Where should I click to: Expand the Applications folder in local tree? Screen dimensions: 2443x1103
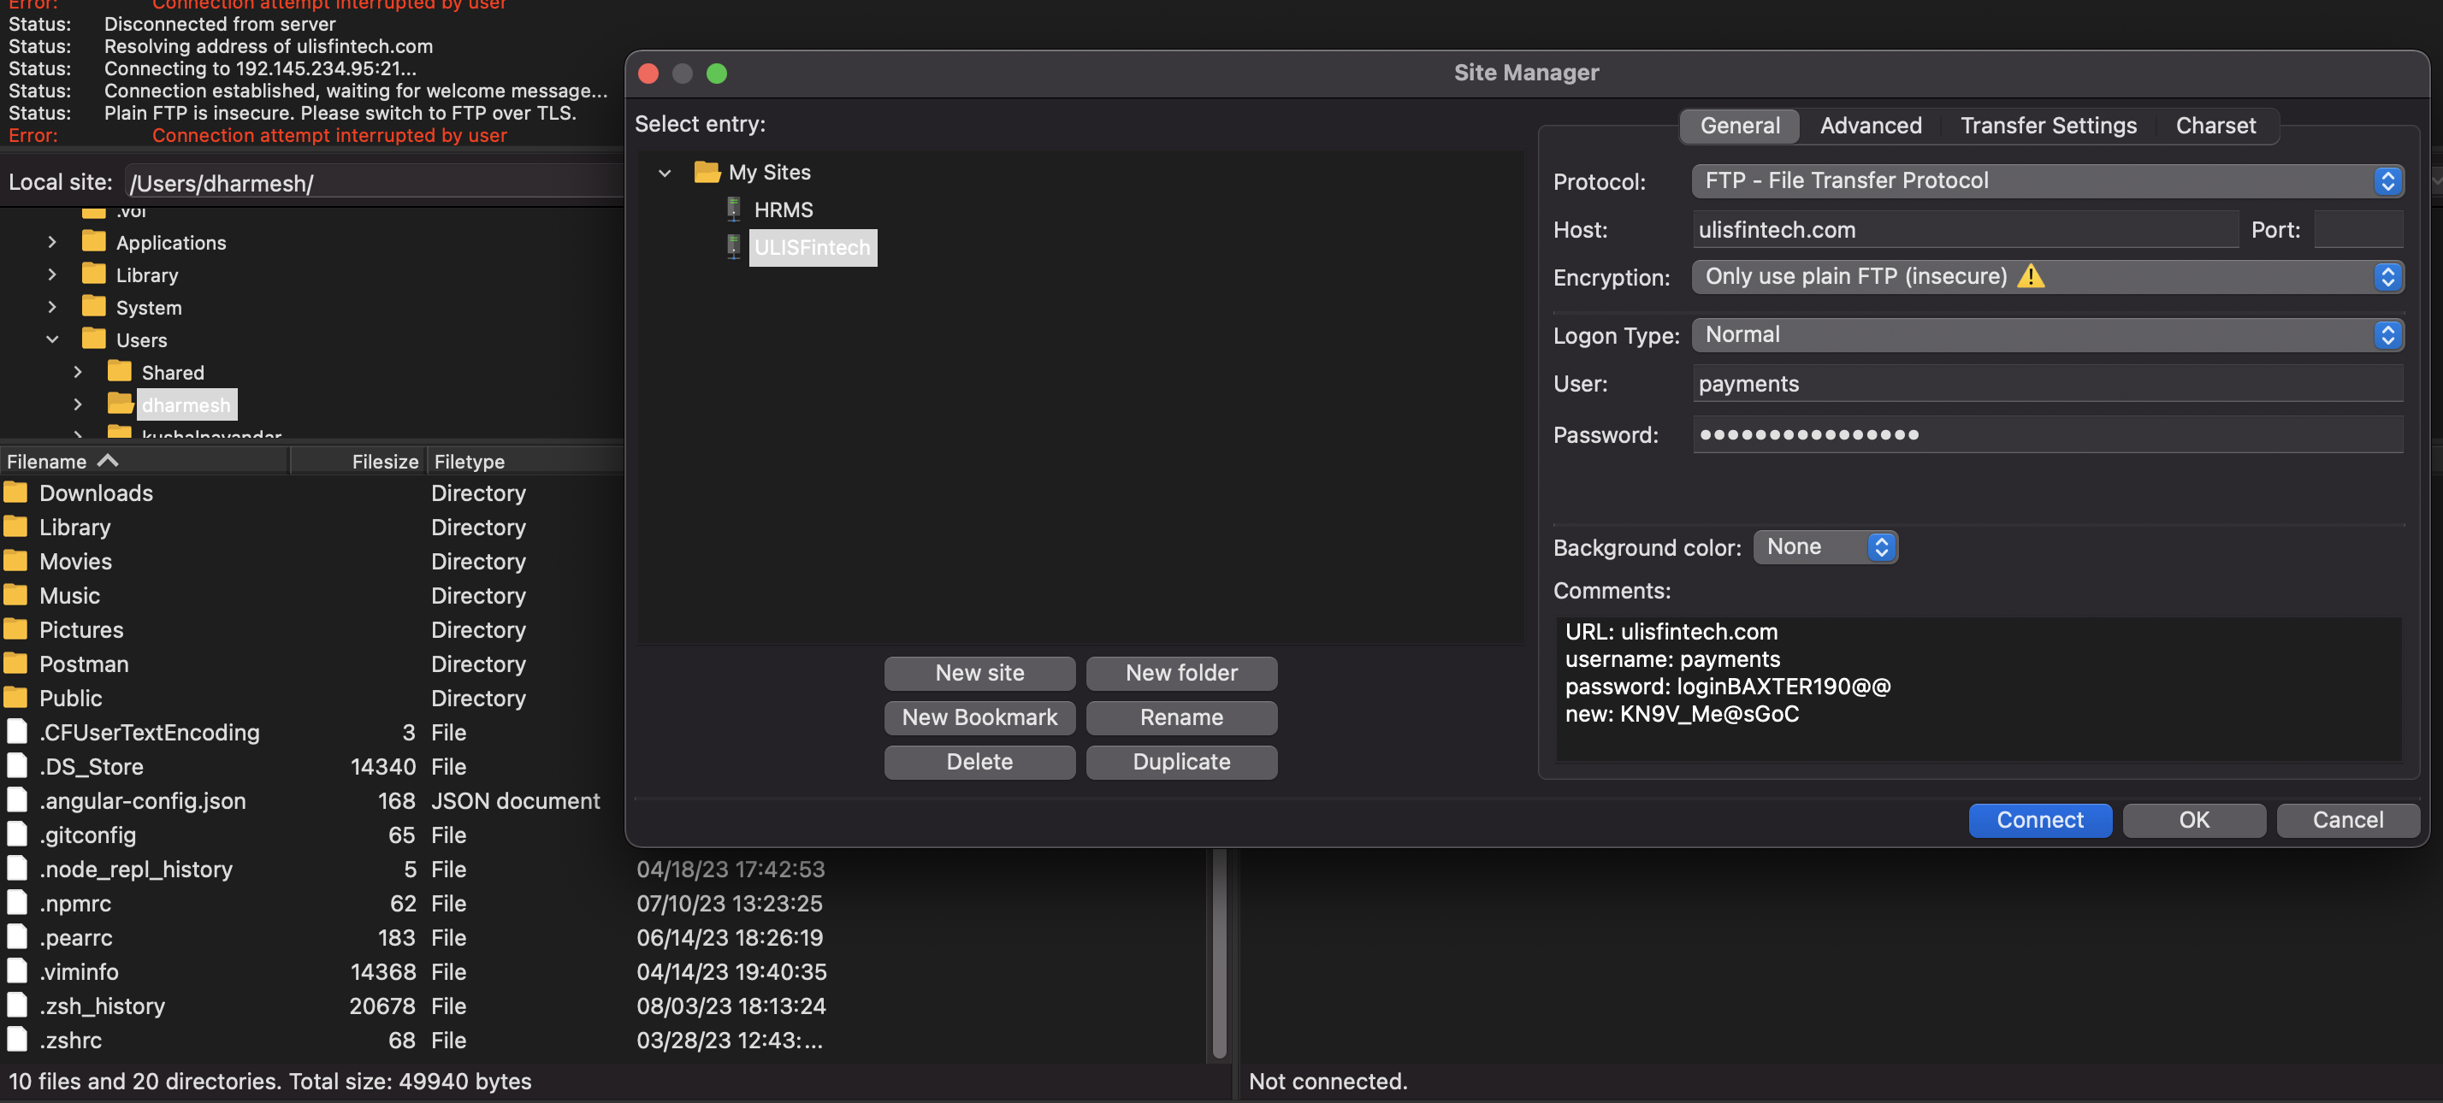coord(52,243)
